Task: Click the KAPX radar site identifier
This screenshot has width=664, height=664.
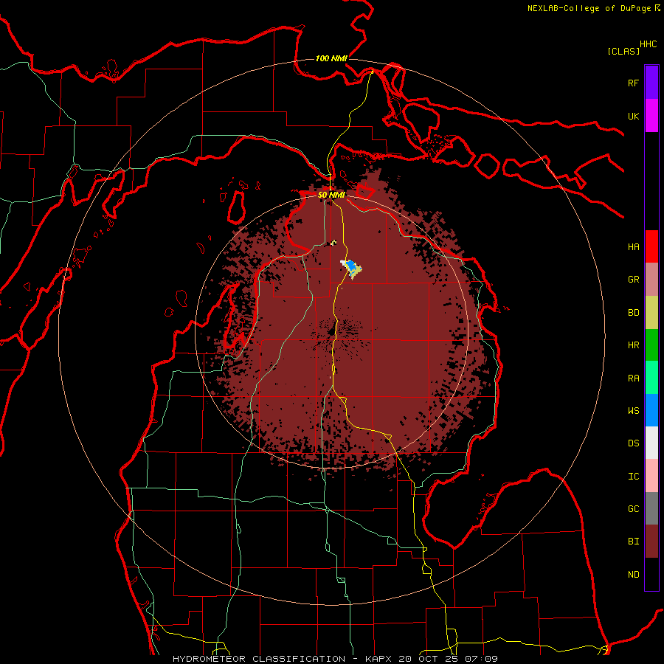Action: click(379, 659)
